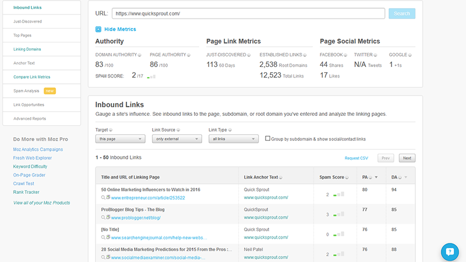The image size is (466, 262).
Task: Click Facebook metric info icon
Action: coord(345,55)
